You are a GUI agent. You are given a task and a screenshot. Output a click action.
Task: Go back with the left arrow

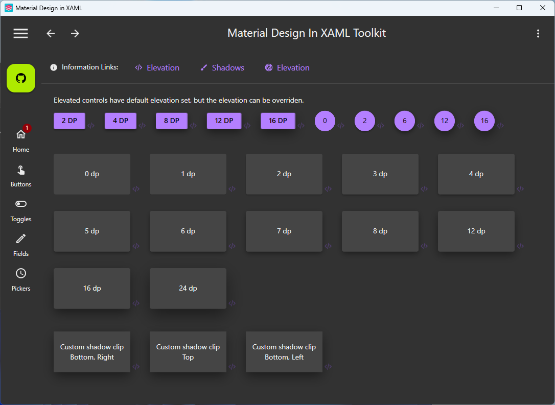tap(51, 33)
